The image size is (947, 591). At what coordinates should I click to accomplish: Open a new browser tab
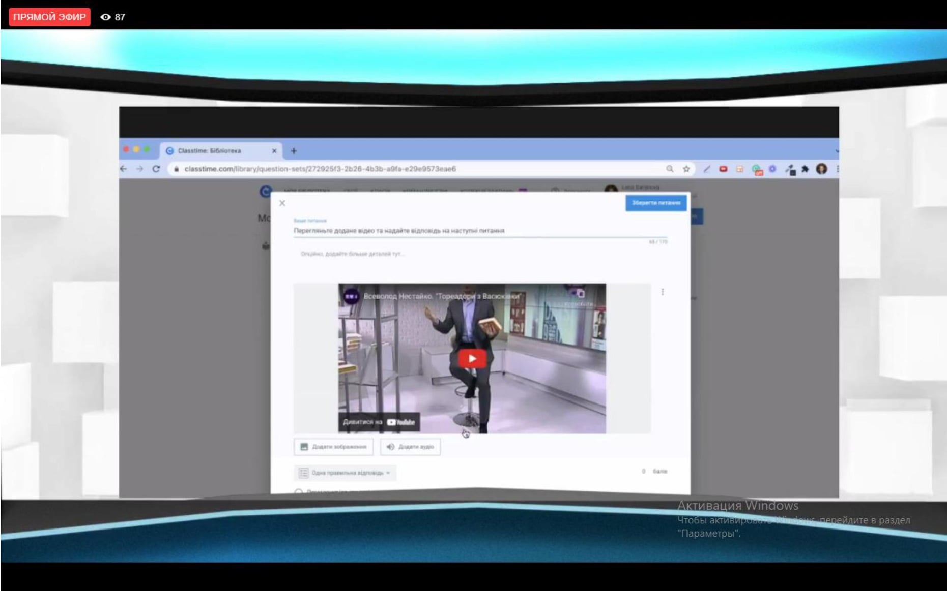(294, 151)
